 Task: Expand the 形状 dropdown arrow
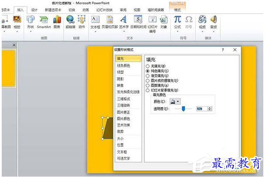tap(31, 31)
